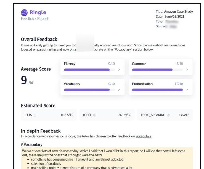Click the Level 8 value
This screenshot has height=169, width=204.
pos(184,115)
